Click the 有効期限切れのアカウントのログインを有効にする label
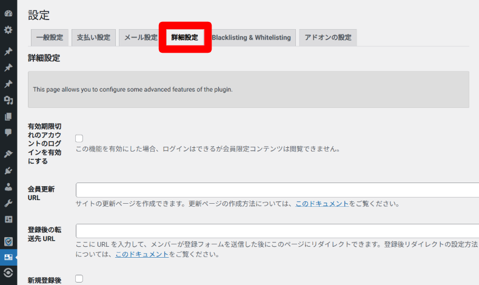This screenshot has height=285, width=479. [45, 144]
